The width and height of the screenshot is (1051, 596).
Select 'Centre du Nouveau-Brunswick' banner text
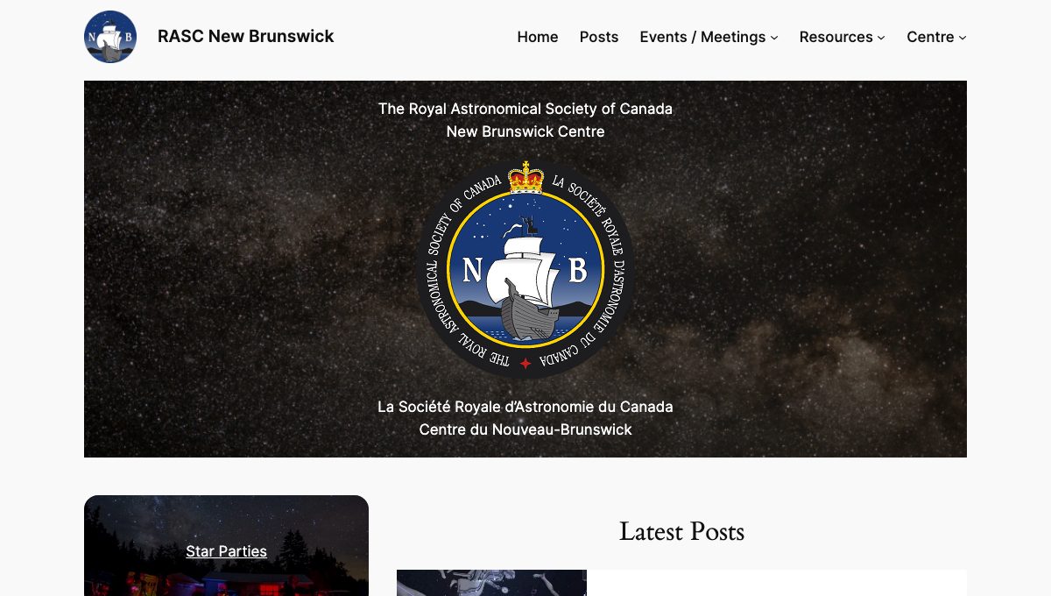(x=525, y=429)
